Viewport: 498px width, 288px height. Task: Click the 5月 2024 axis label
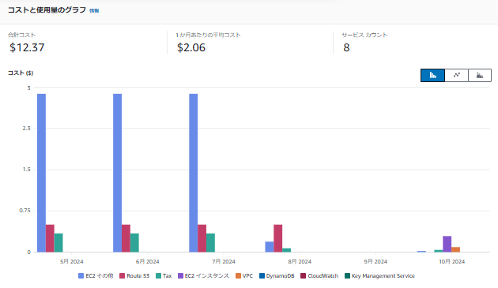71,262
